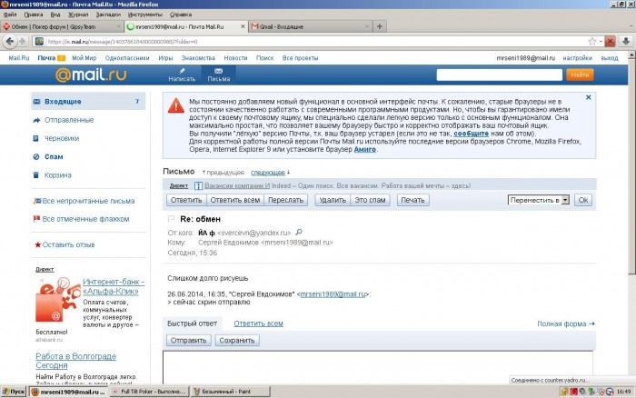This screenshot has width=636, height=398.
Task: Expand the Переместить в dropdown
Action: (x=565, y=200)
